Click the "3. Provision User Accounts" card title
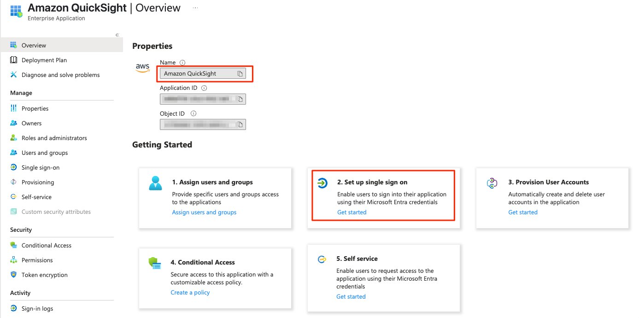This screenshot has height=318, width=639. 549,182
